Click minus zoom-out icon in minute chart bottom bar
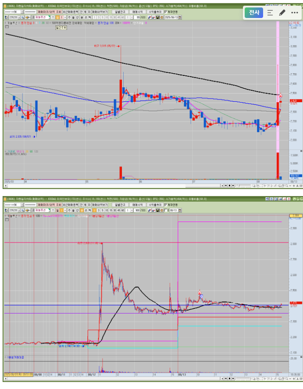 (x=290, y=379)
